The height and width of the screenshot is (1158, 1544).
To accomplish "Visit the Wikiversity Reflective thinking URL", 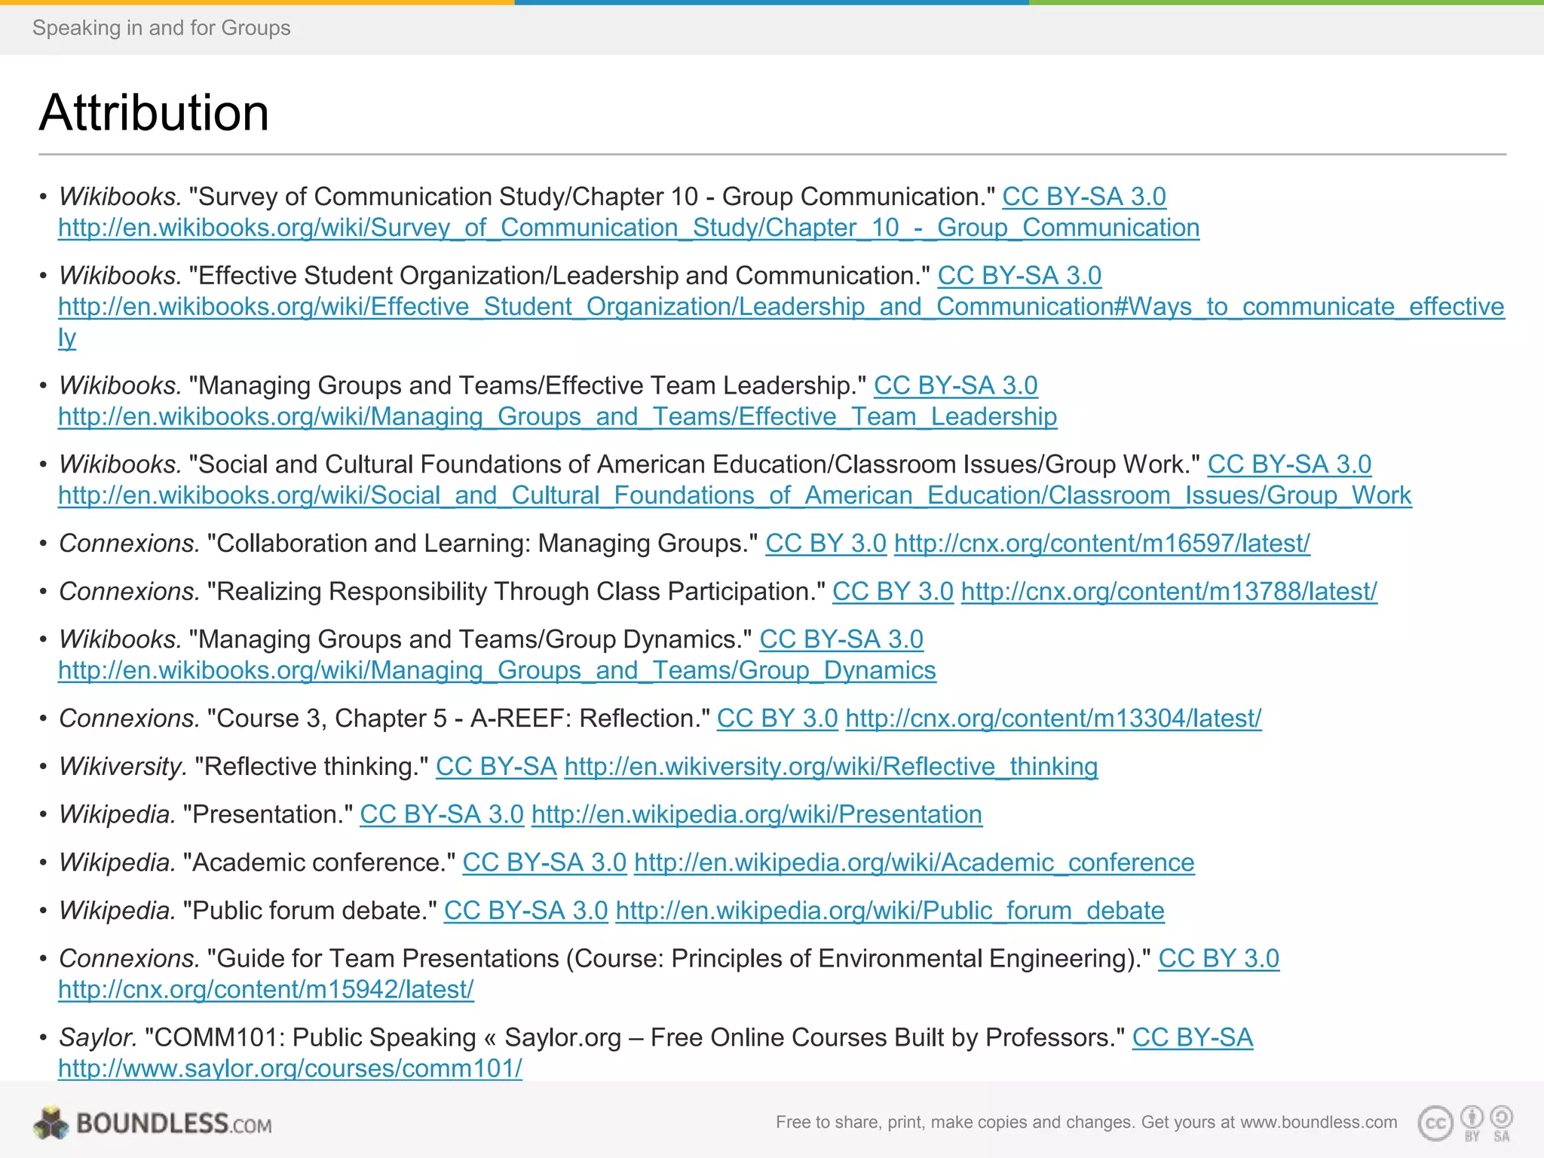I will pos(830,767).
